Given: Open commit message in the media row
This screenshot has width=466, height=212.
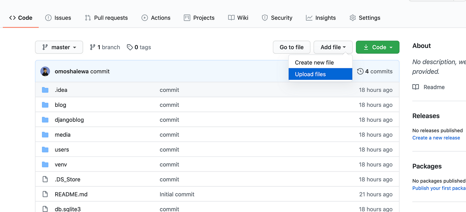Looking at the screenshot, I should coord(169,135).
